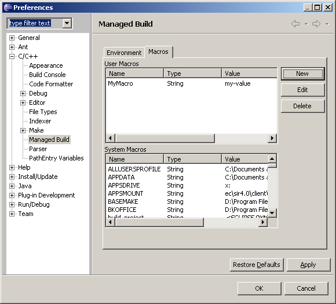The image size is (336, 304).
Task: Click the back navigation arrow icon
Action: tap(295, 24)
